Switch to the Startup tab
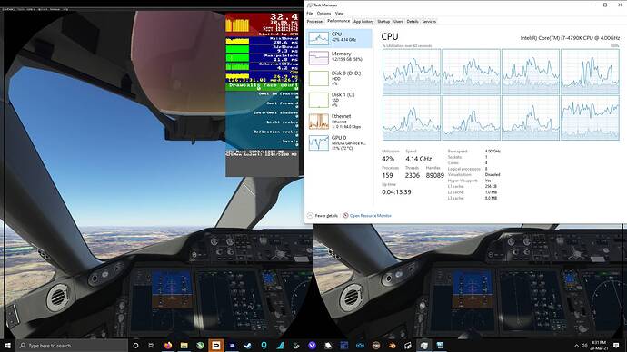 point(383,22)
